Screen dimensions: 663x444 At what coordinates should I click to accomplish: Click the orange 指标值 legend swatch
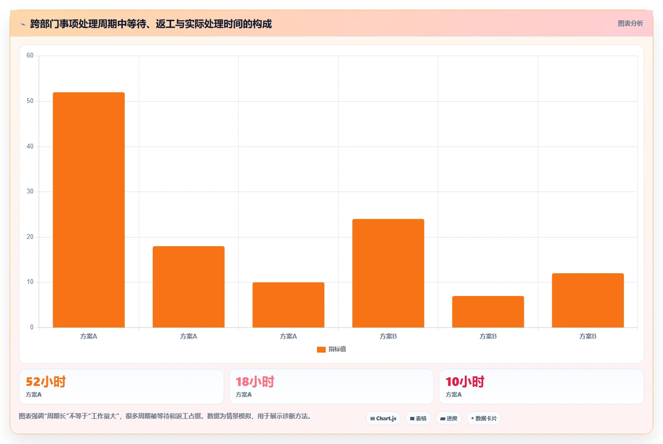321,349
